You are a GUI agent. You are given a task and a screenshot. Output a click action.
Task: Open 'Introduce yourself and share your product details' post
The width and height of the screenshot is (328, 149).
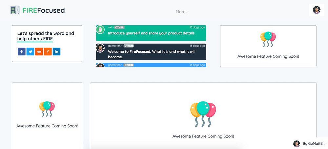[x=151, y=33]
